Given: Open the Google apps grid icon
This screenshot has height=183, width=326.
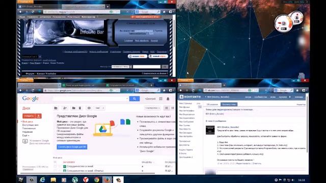Looking at the screenshot, I should (x=161, y=99).
